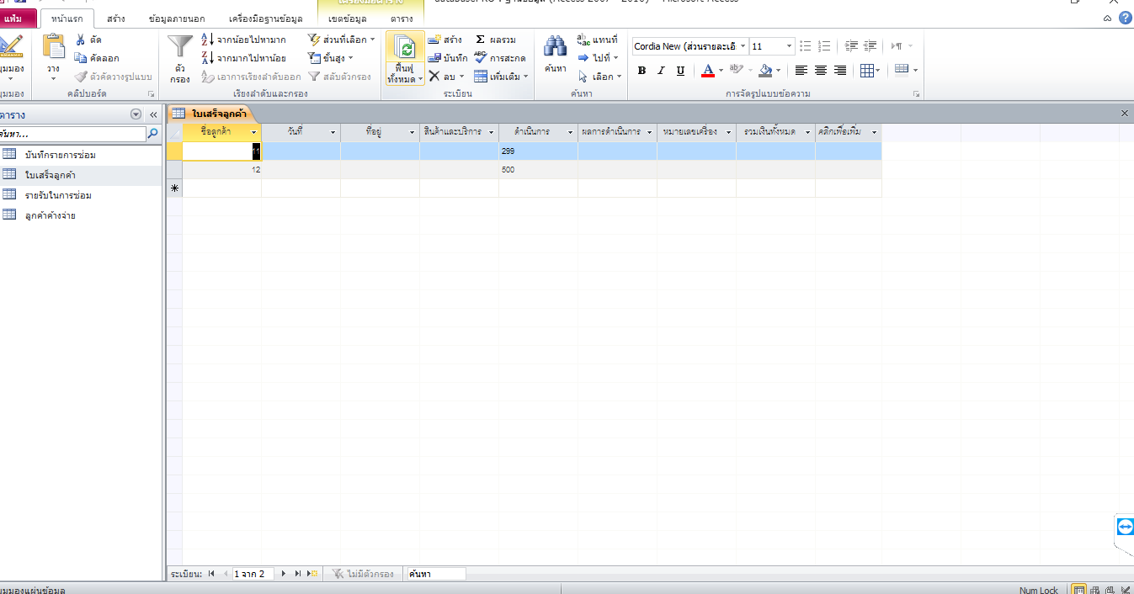
Task: Go to next record in navigator
Action: (x=284, y=574)
